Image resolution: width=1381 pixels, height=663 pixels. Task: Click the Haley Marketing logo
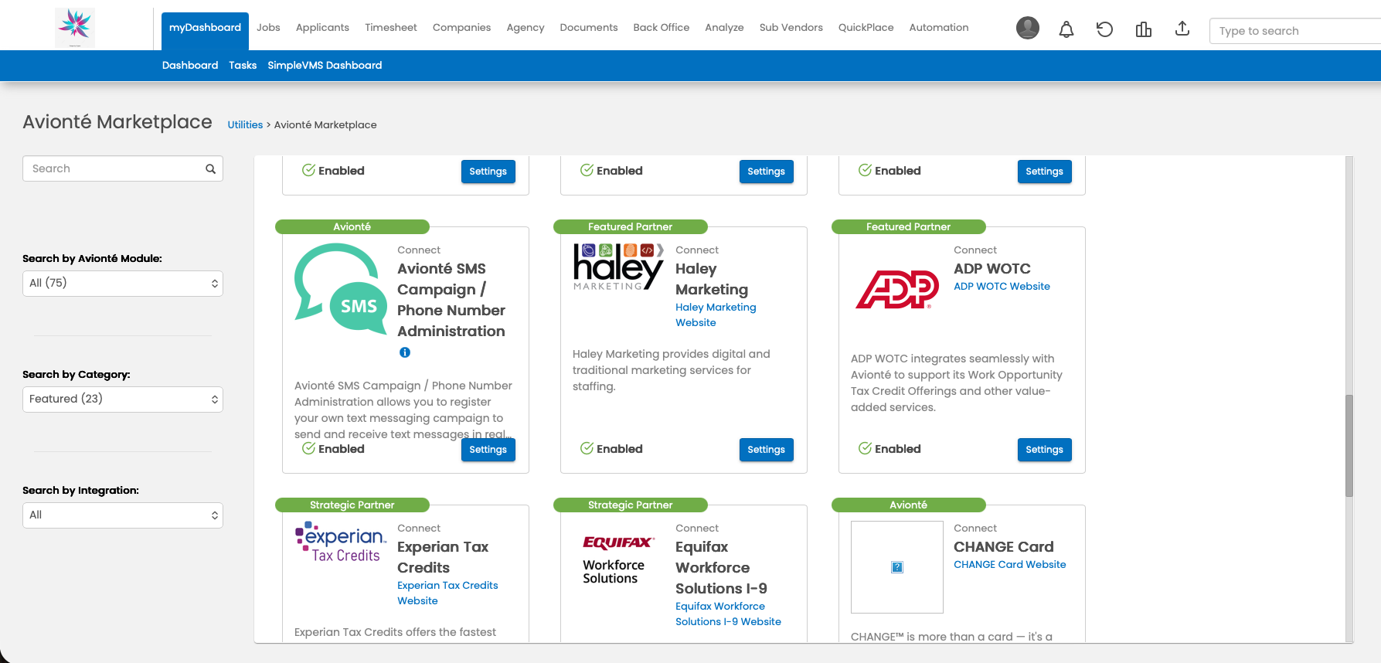(618, 267)
